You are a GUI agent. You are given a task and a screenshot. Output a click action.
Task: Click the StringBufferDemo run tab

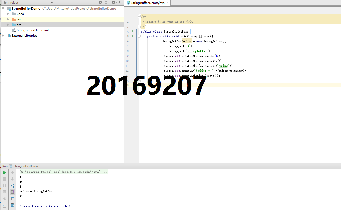[23, 166]
